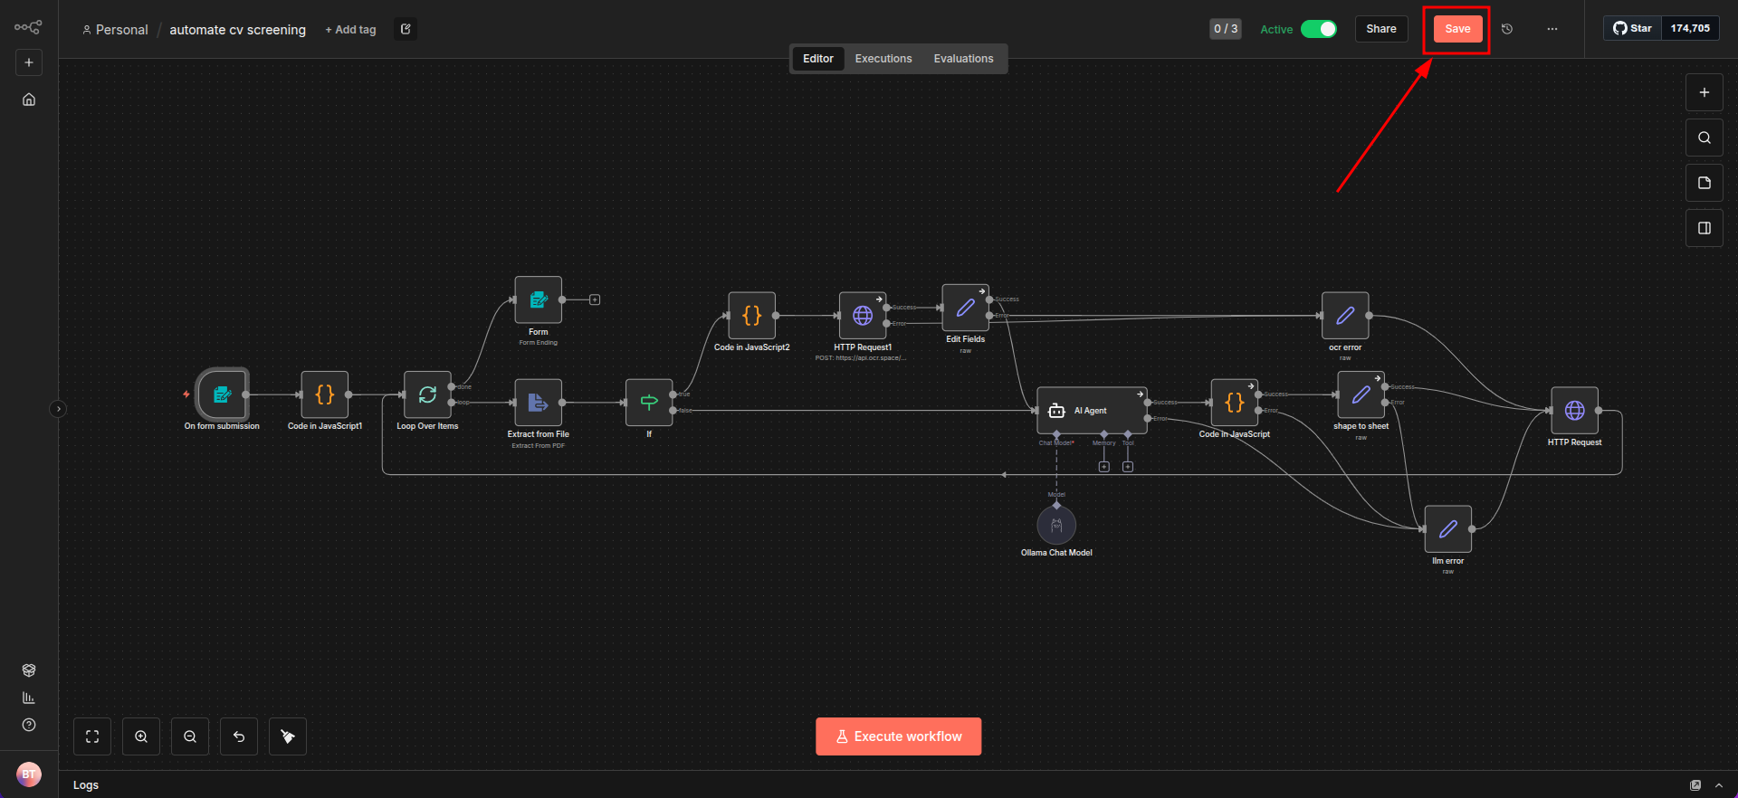This screenshot has height=798, width=1738.
Task: Click the Share button
Action: [1380, 29]
